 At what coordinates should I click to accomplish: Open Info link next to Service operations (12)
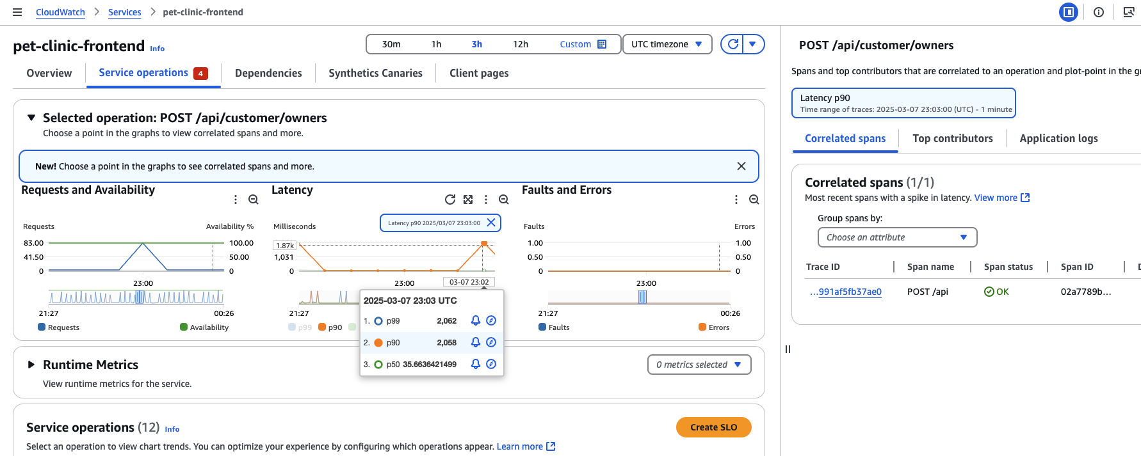(172, 429)
